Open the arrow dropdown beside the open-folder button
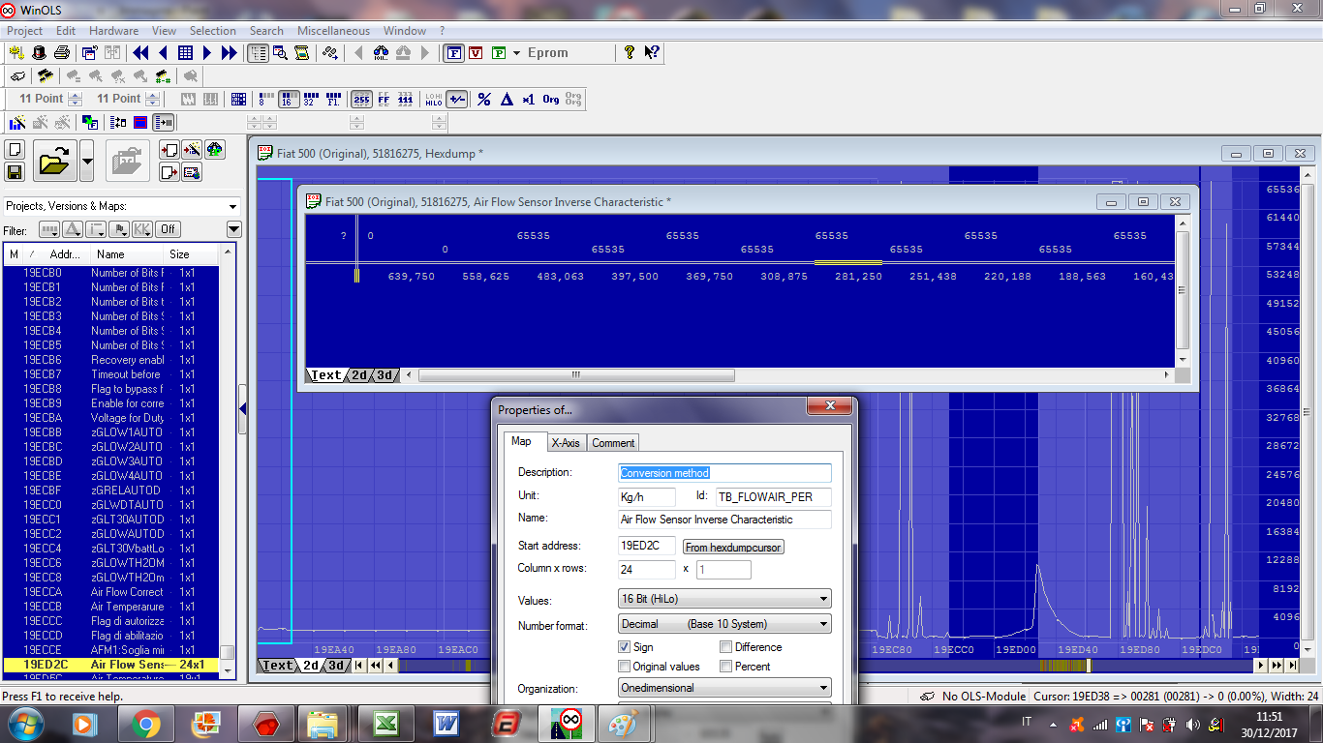Viewport: 1323px width, 743px height. 86,161
